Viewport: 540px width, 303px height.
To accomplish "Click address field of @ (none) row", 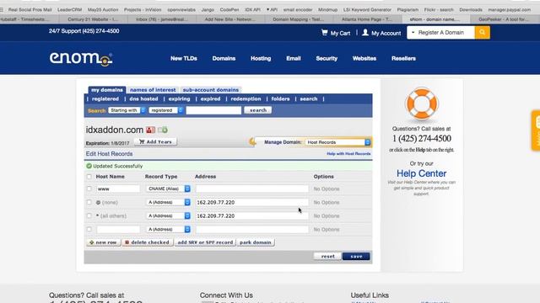I will 252,202.
